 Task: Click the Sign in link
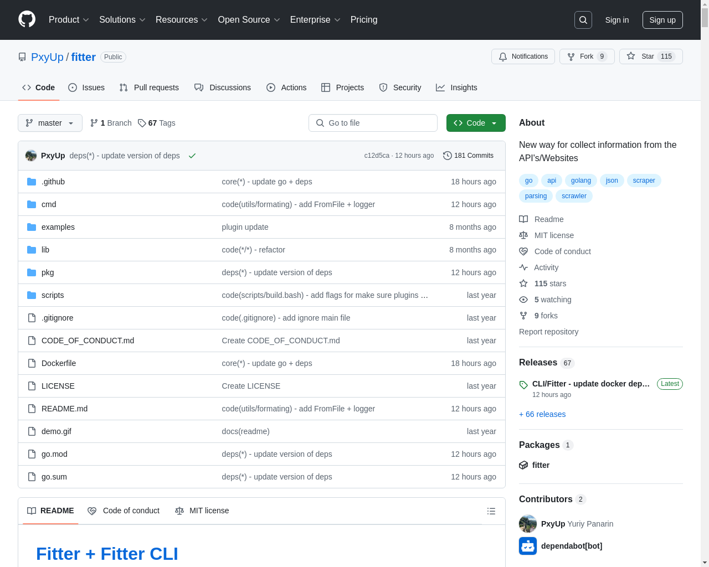coord(617,20)
